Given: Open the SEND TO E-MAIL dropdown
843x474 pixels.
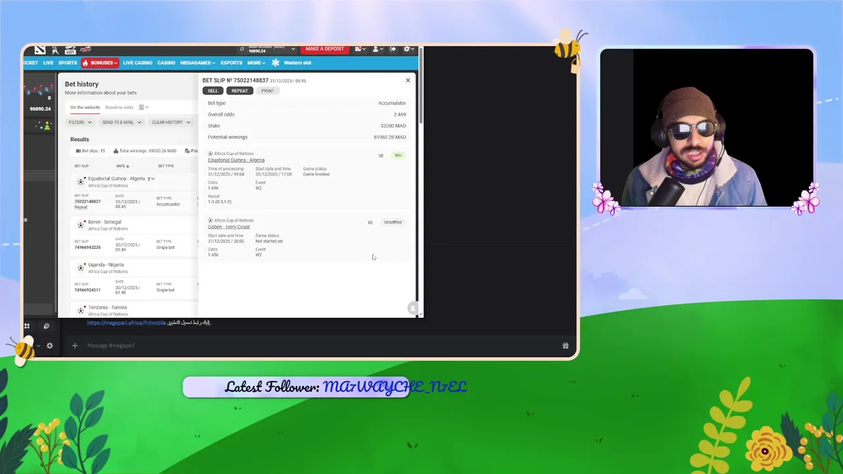Looking at the screenshot, I should pyautogui.click(x=121, y=122).
